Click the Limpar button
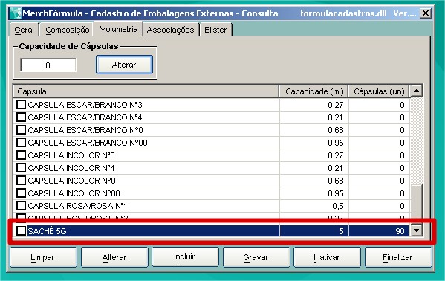445x281 pixels. click(43, 257)
